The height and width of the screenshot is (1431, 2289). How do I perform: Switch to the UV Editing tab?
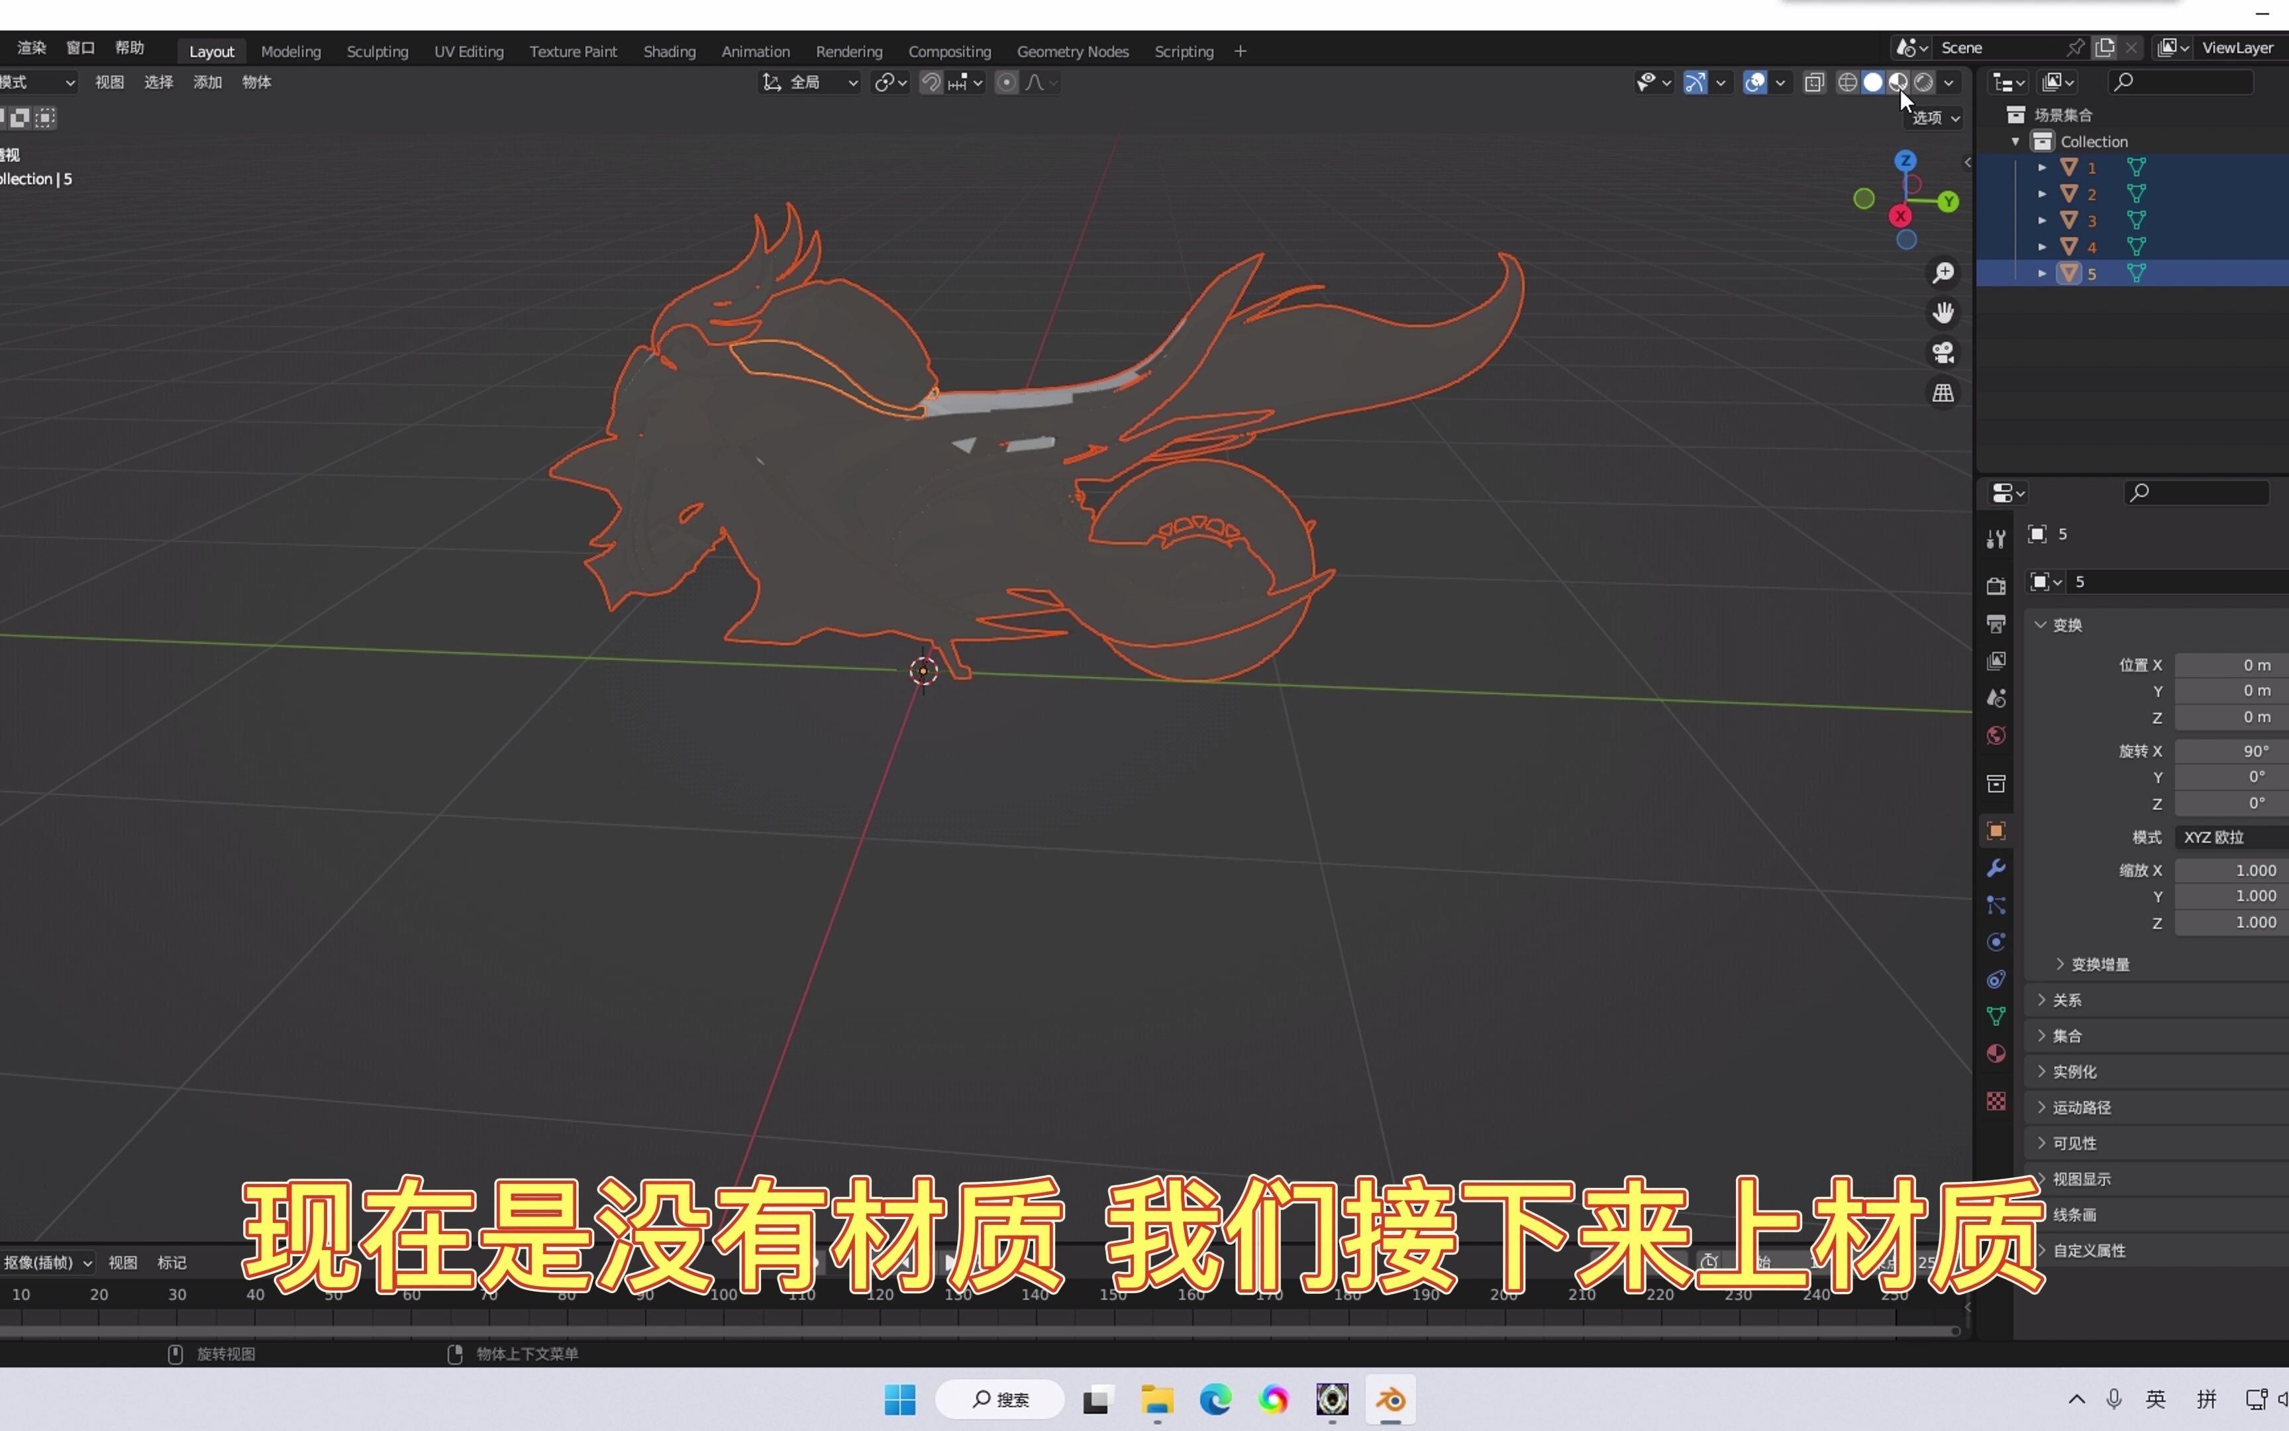tap(468, 51)
